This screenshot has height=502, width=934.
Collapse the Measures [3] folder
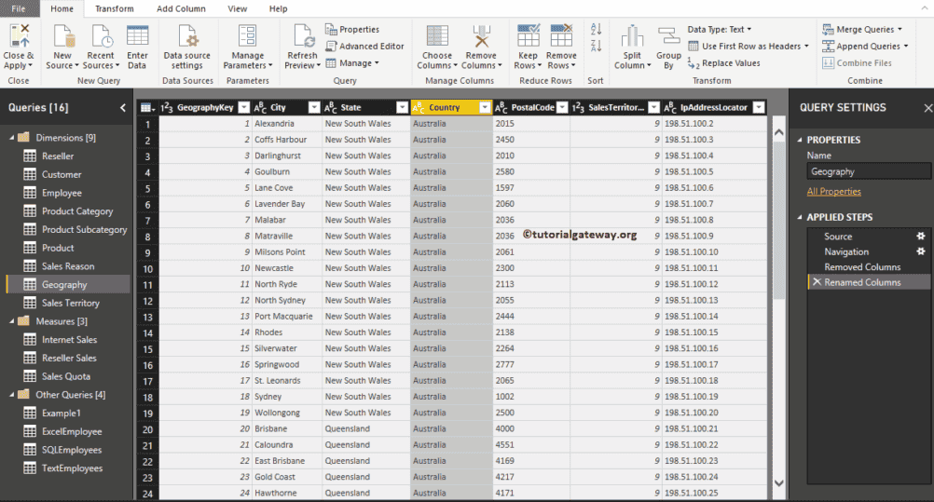coord(11,321)
